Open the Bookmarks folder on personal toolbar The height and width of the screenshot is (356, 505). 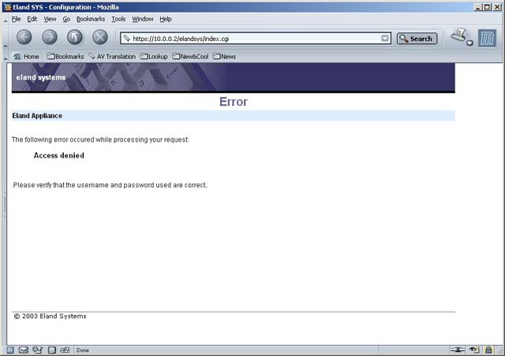tap(65, 57)
